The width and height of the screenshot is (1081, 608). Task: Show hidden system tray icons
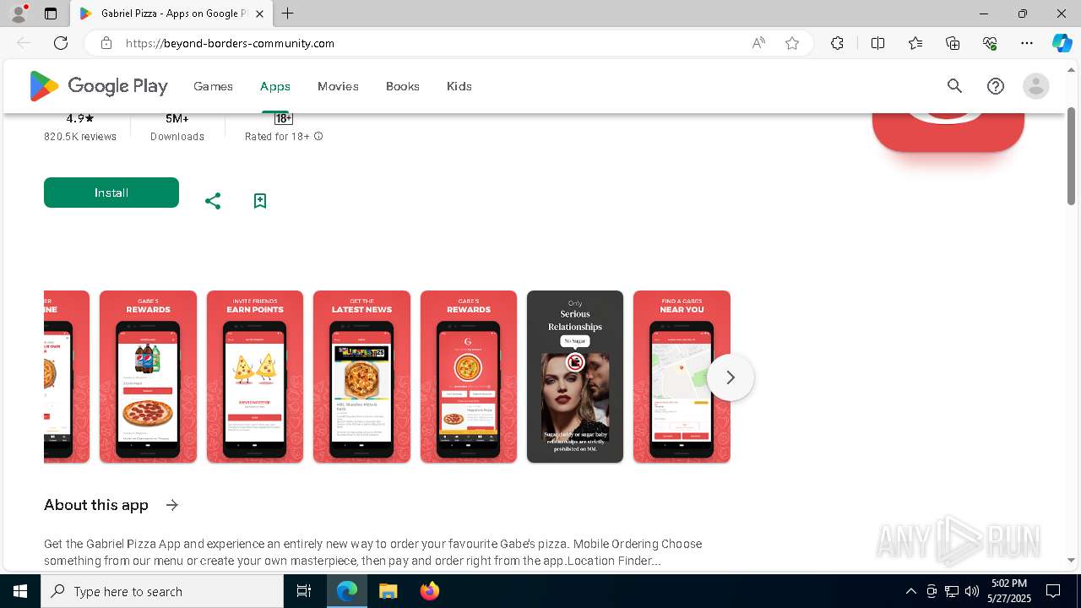coord(910,591)
